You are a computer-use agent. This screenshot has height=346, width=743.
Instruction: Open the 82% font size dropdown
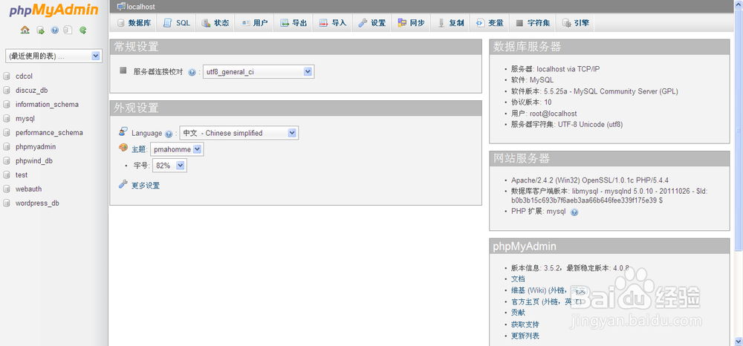[169, 166]
